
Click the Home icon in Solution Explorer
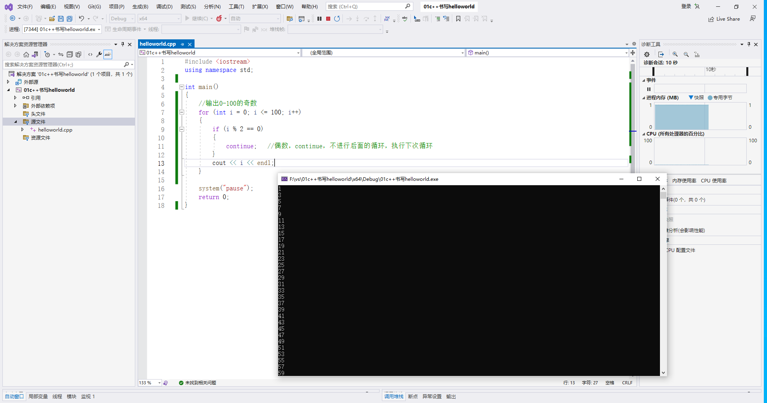tap(26, 54)
